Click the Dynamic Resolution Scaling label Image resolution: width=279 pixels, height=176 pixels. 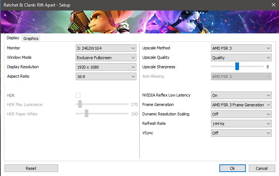point(166,114)
